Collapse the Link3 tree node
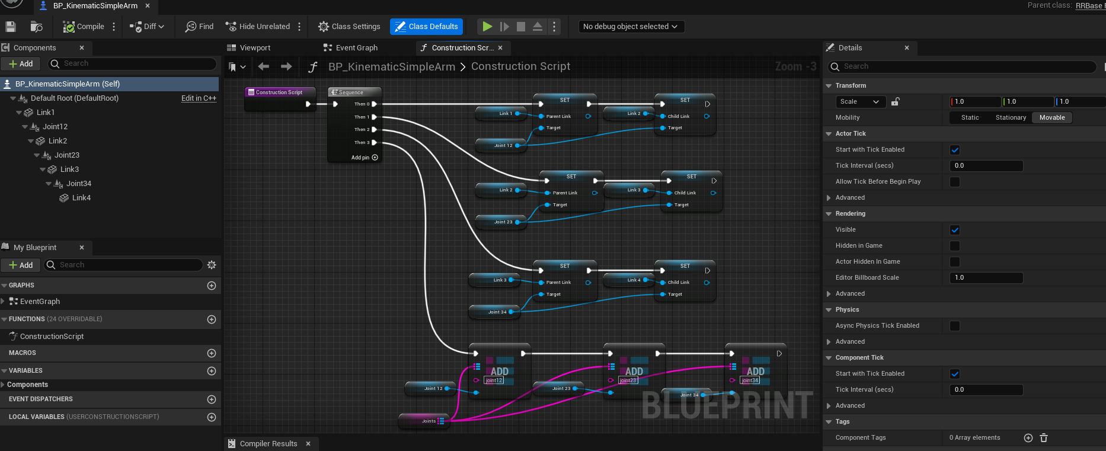Viewport: 1106px width, 451px height. [x=43, y=169]
